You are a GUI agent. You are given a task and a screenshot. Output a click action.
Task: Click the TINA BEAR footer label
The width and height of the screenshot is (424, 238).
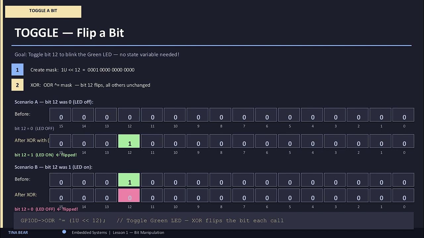[x=18, y=232]
